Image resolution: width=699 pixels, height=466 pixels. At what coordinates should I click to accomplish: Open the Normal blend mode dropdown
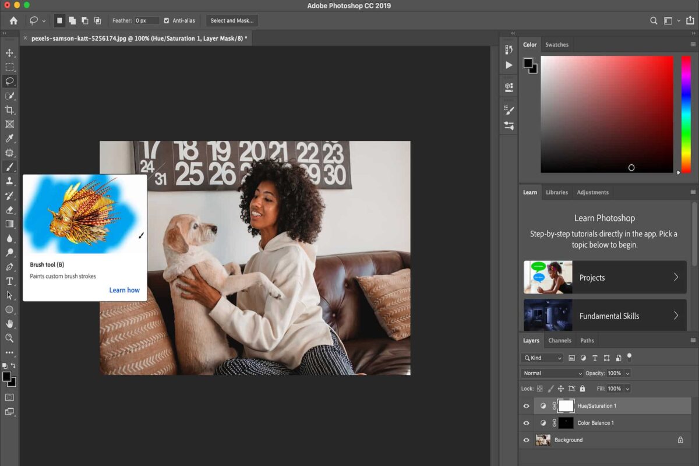point(552,373)
